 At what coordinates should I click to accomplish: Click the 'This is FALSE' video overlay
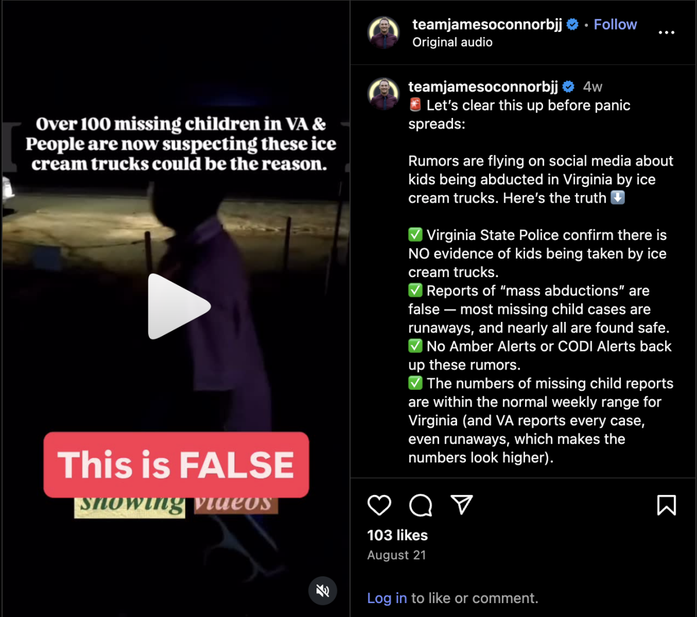coord(176,464)
